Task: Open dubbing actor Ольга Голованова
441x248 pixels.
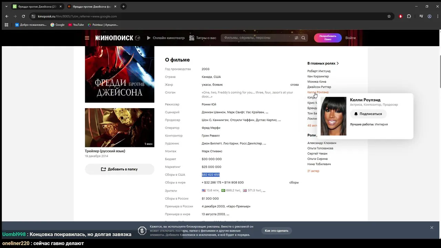Action: click(x=320, y=148)
